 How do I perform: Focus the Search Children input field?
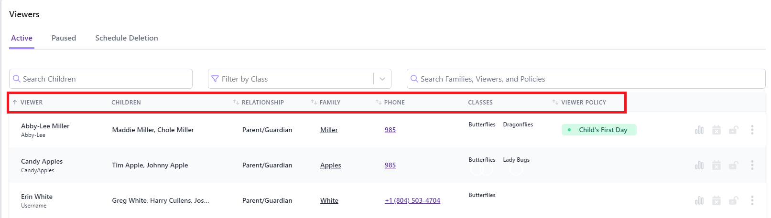coord(101,79)
